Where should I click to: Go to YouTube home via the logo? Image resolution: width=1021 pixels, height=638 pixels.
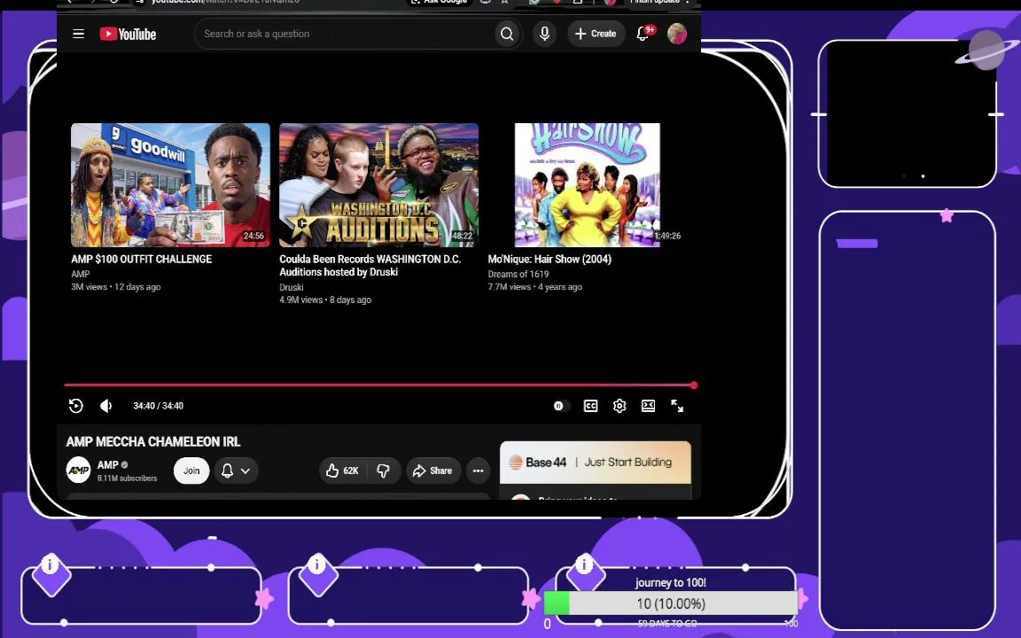coord(128,34)
